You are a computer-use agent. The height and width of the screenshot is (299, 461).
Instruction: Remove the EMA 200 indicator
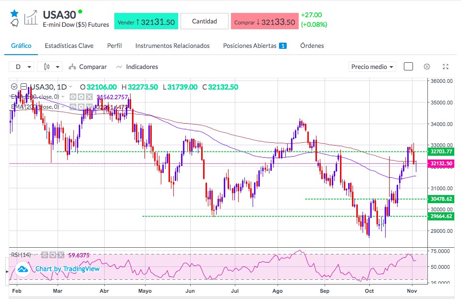point(89,107)
